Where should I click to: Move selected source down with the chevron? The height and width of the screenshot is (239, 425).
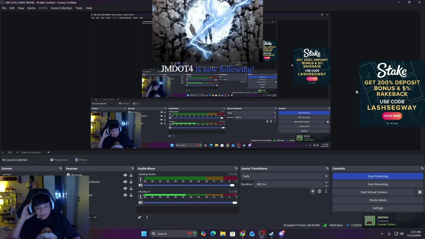click(95, 217)
